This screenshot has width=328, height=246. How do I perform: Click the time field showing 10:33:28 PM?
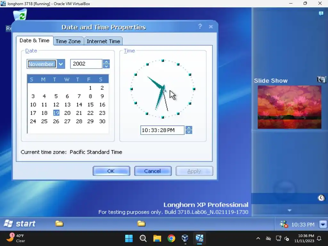[162, 130]
